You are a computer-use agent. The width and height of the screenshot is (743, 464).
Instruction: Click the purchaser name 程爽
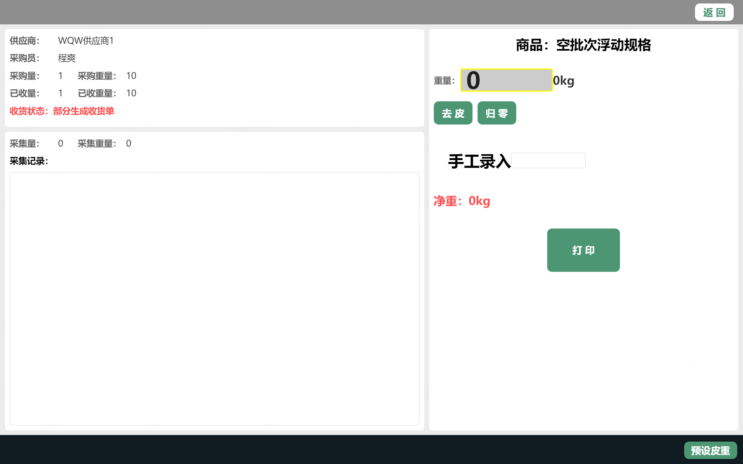(67, 58)
